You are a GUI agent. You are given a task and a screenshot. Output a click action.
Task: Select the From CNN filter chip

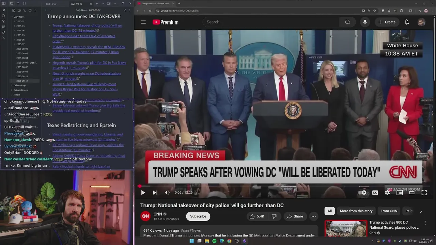tap(389, 211)
